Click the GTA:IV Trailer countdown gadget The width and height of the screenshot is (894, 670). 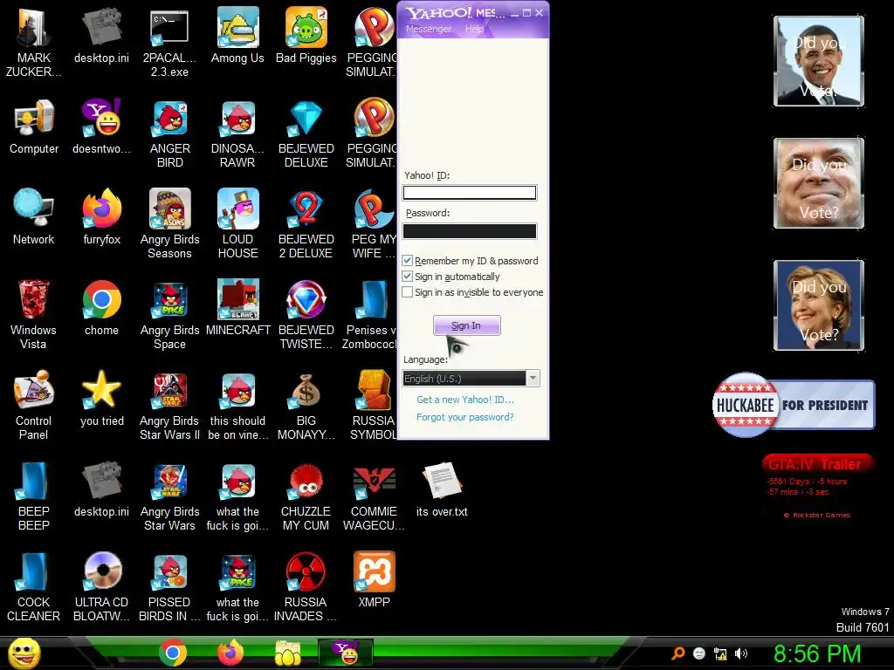coord(816,487)
